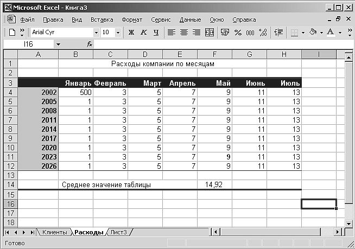
Task: Click column F header
Action: 214,54
